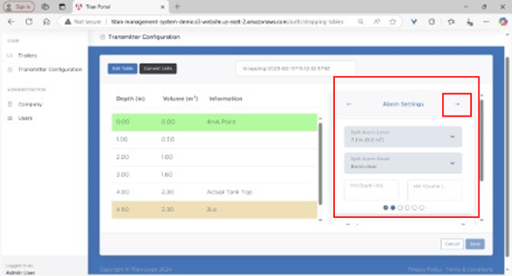The width and height of the screenshot is (512, 276).
Task: Click the Privacy Policy footer link
Action: tap(424, 269)
